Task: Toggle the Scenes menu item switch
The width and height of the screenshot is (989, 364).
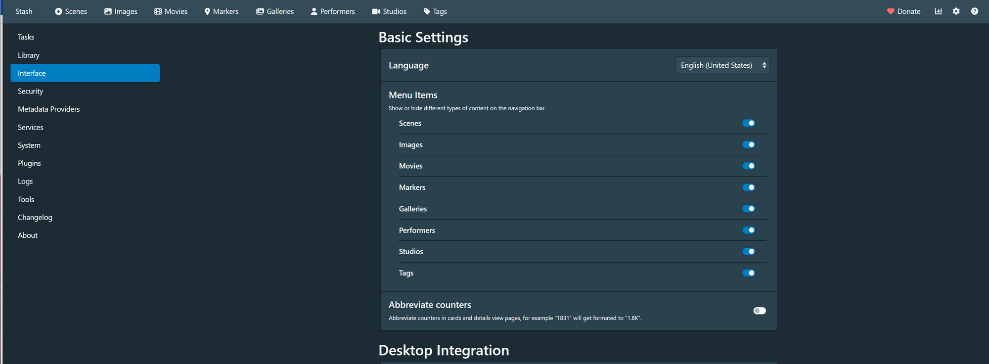Action: click(x=749, y=123)
